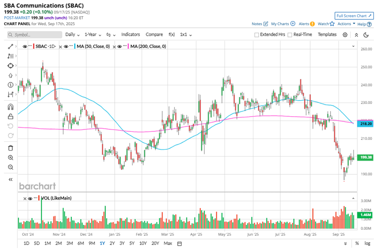Open the Fibonacci/list annotations tool
The image size is (379, 250).
pos(11,56)
